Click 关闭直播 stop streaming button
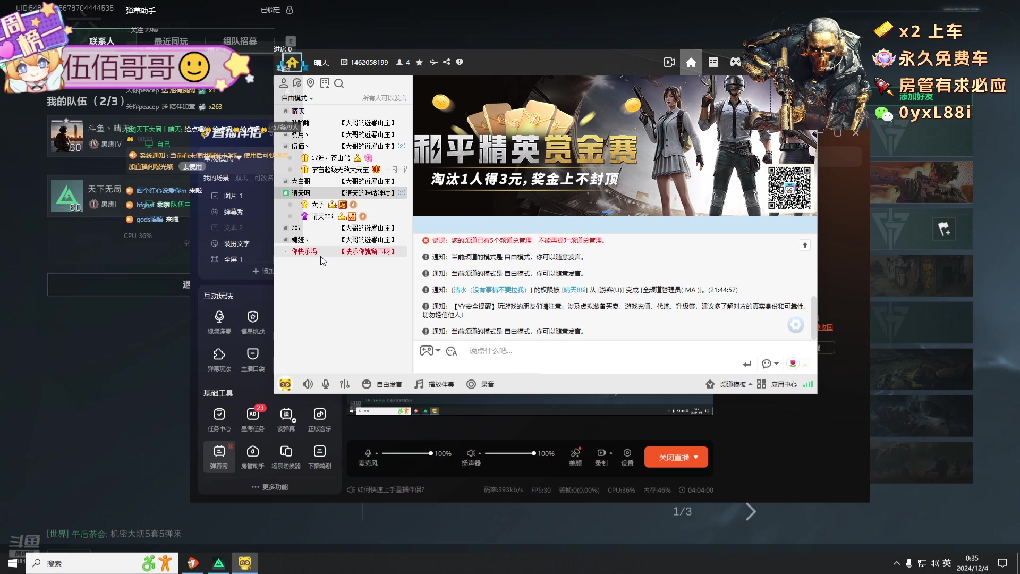Screen dimensions: 1020x574 click(x=676, y=457)
